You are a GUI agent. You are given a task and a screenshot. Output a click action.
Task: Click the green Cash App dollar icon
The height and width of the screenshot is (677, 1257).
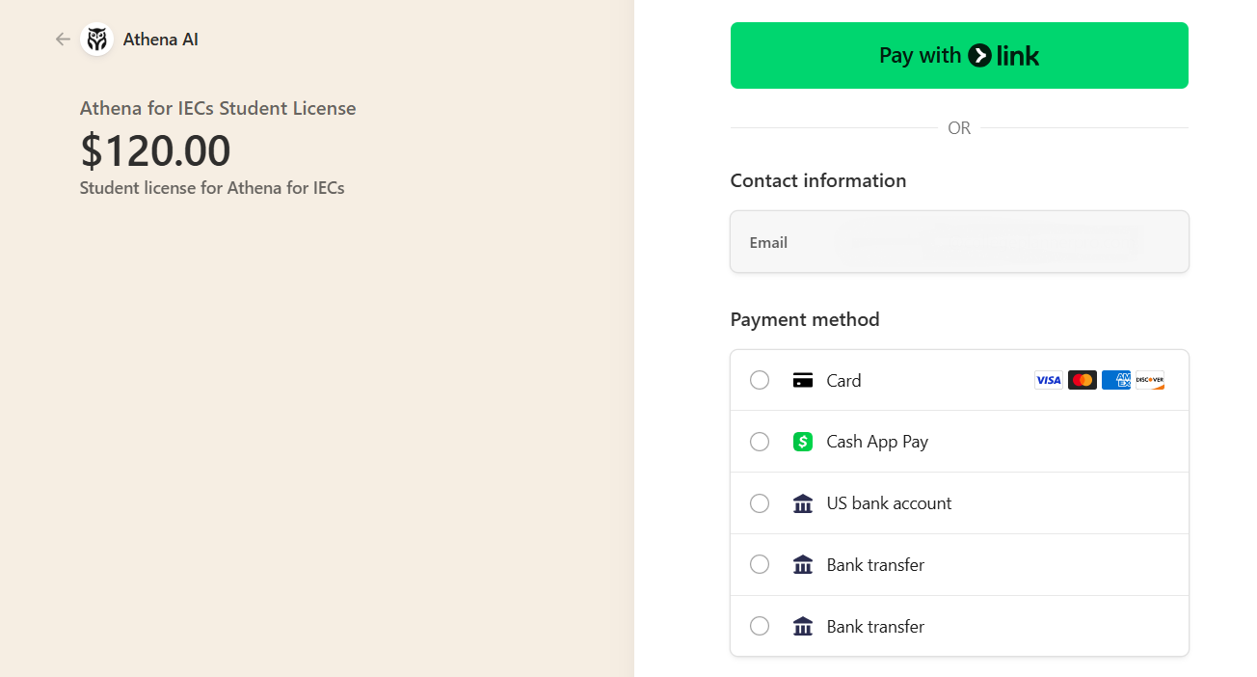point(803,442)
